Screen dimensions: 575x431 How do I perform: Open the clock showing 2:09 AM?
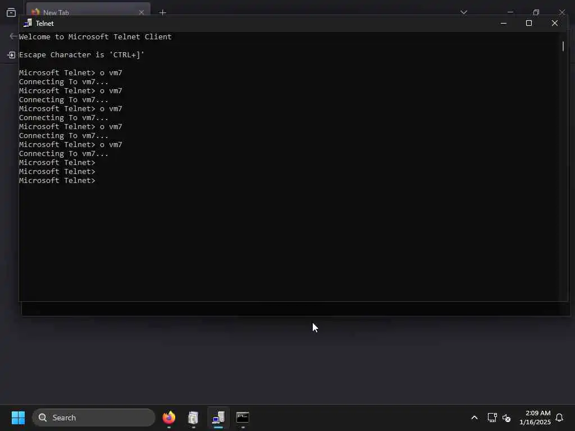(x=535, y=418)
